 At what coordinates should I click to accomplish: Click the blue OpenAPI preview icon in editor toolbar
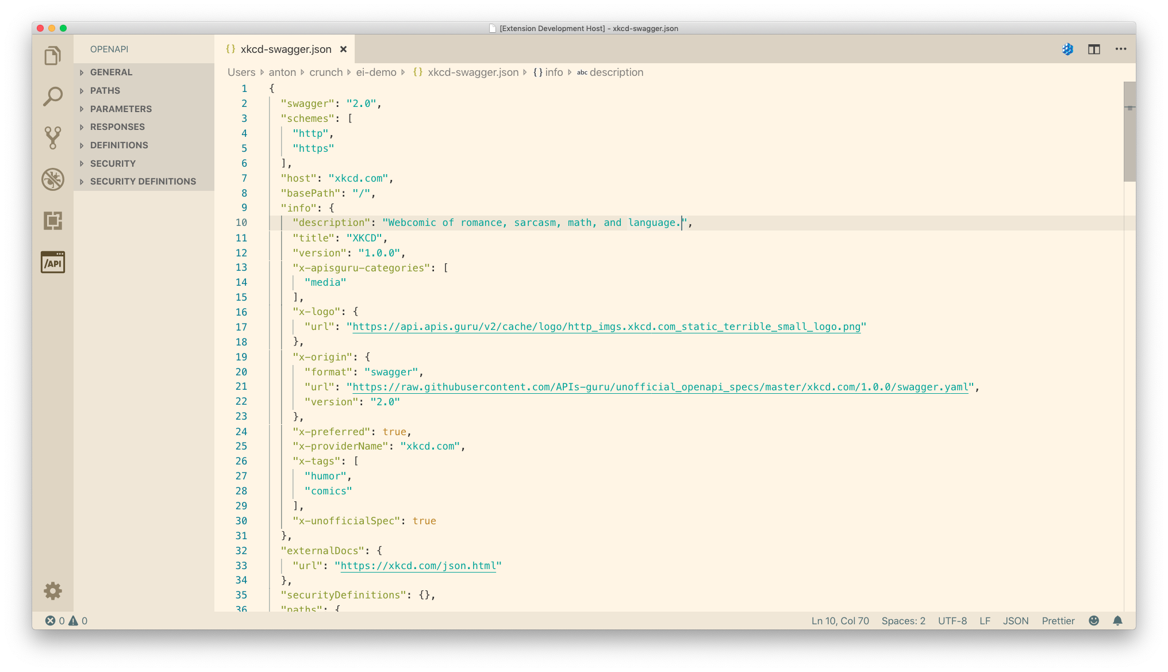tap(1067, 49)
